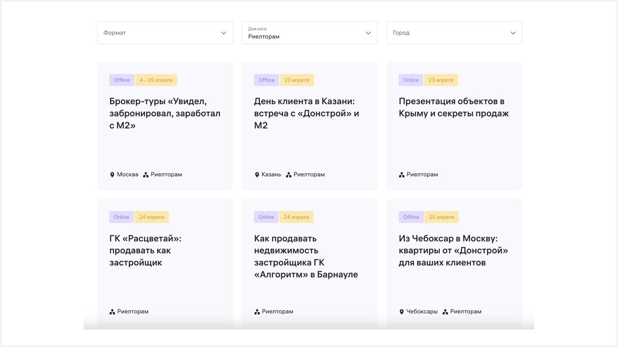Click the audience icon beside Риелторам on Брокер-туры card
The height and width of the screenshot is (347, 618).
pos(146,174)
